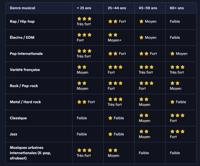Click the Classique row label
The image size is (200, 166).
click(18, 118)
